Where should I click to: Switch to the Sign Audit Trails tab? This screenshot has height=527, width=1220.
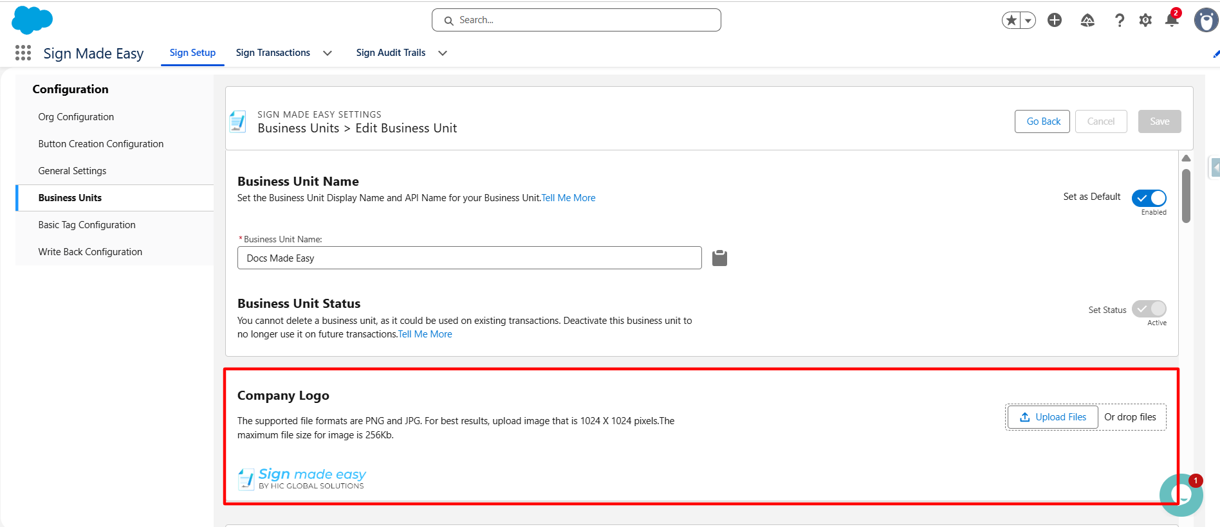(x=391, y=53)
